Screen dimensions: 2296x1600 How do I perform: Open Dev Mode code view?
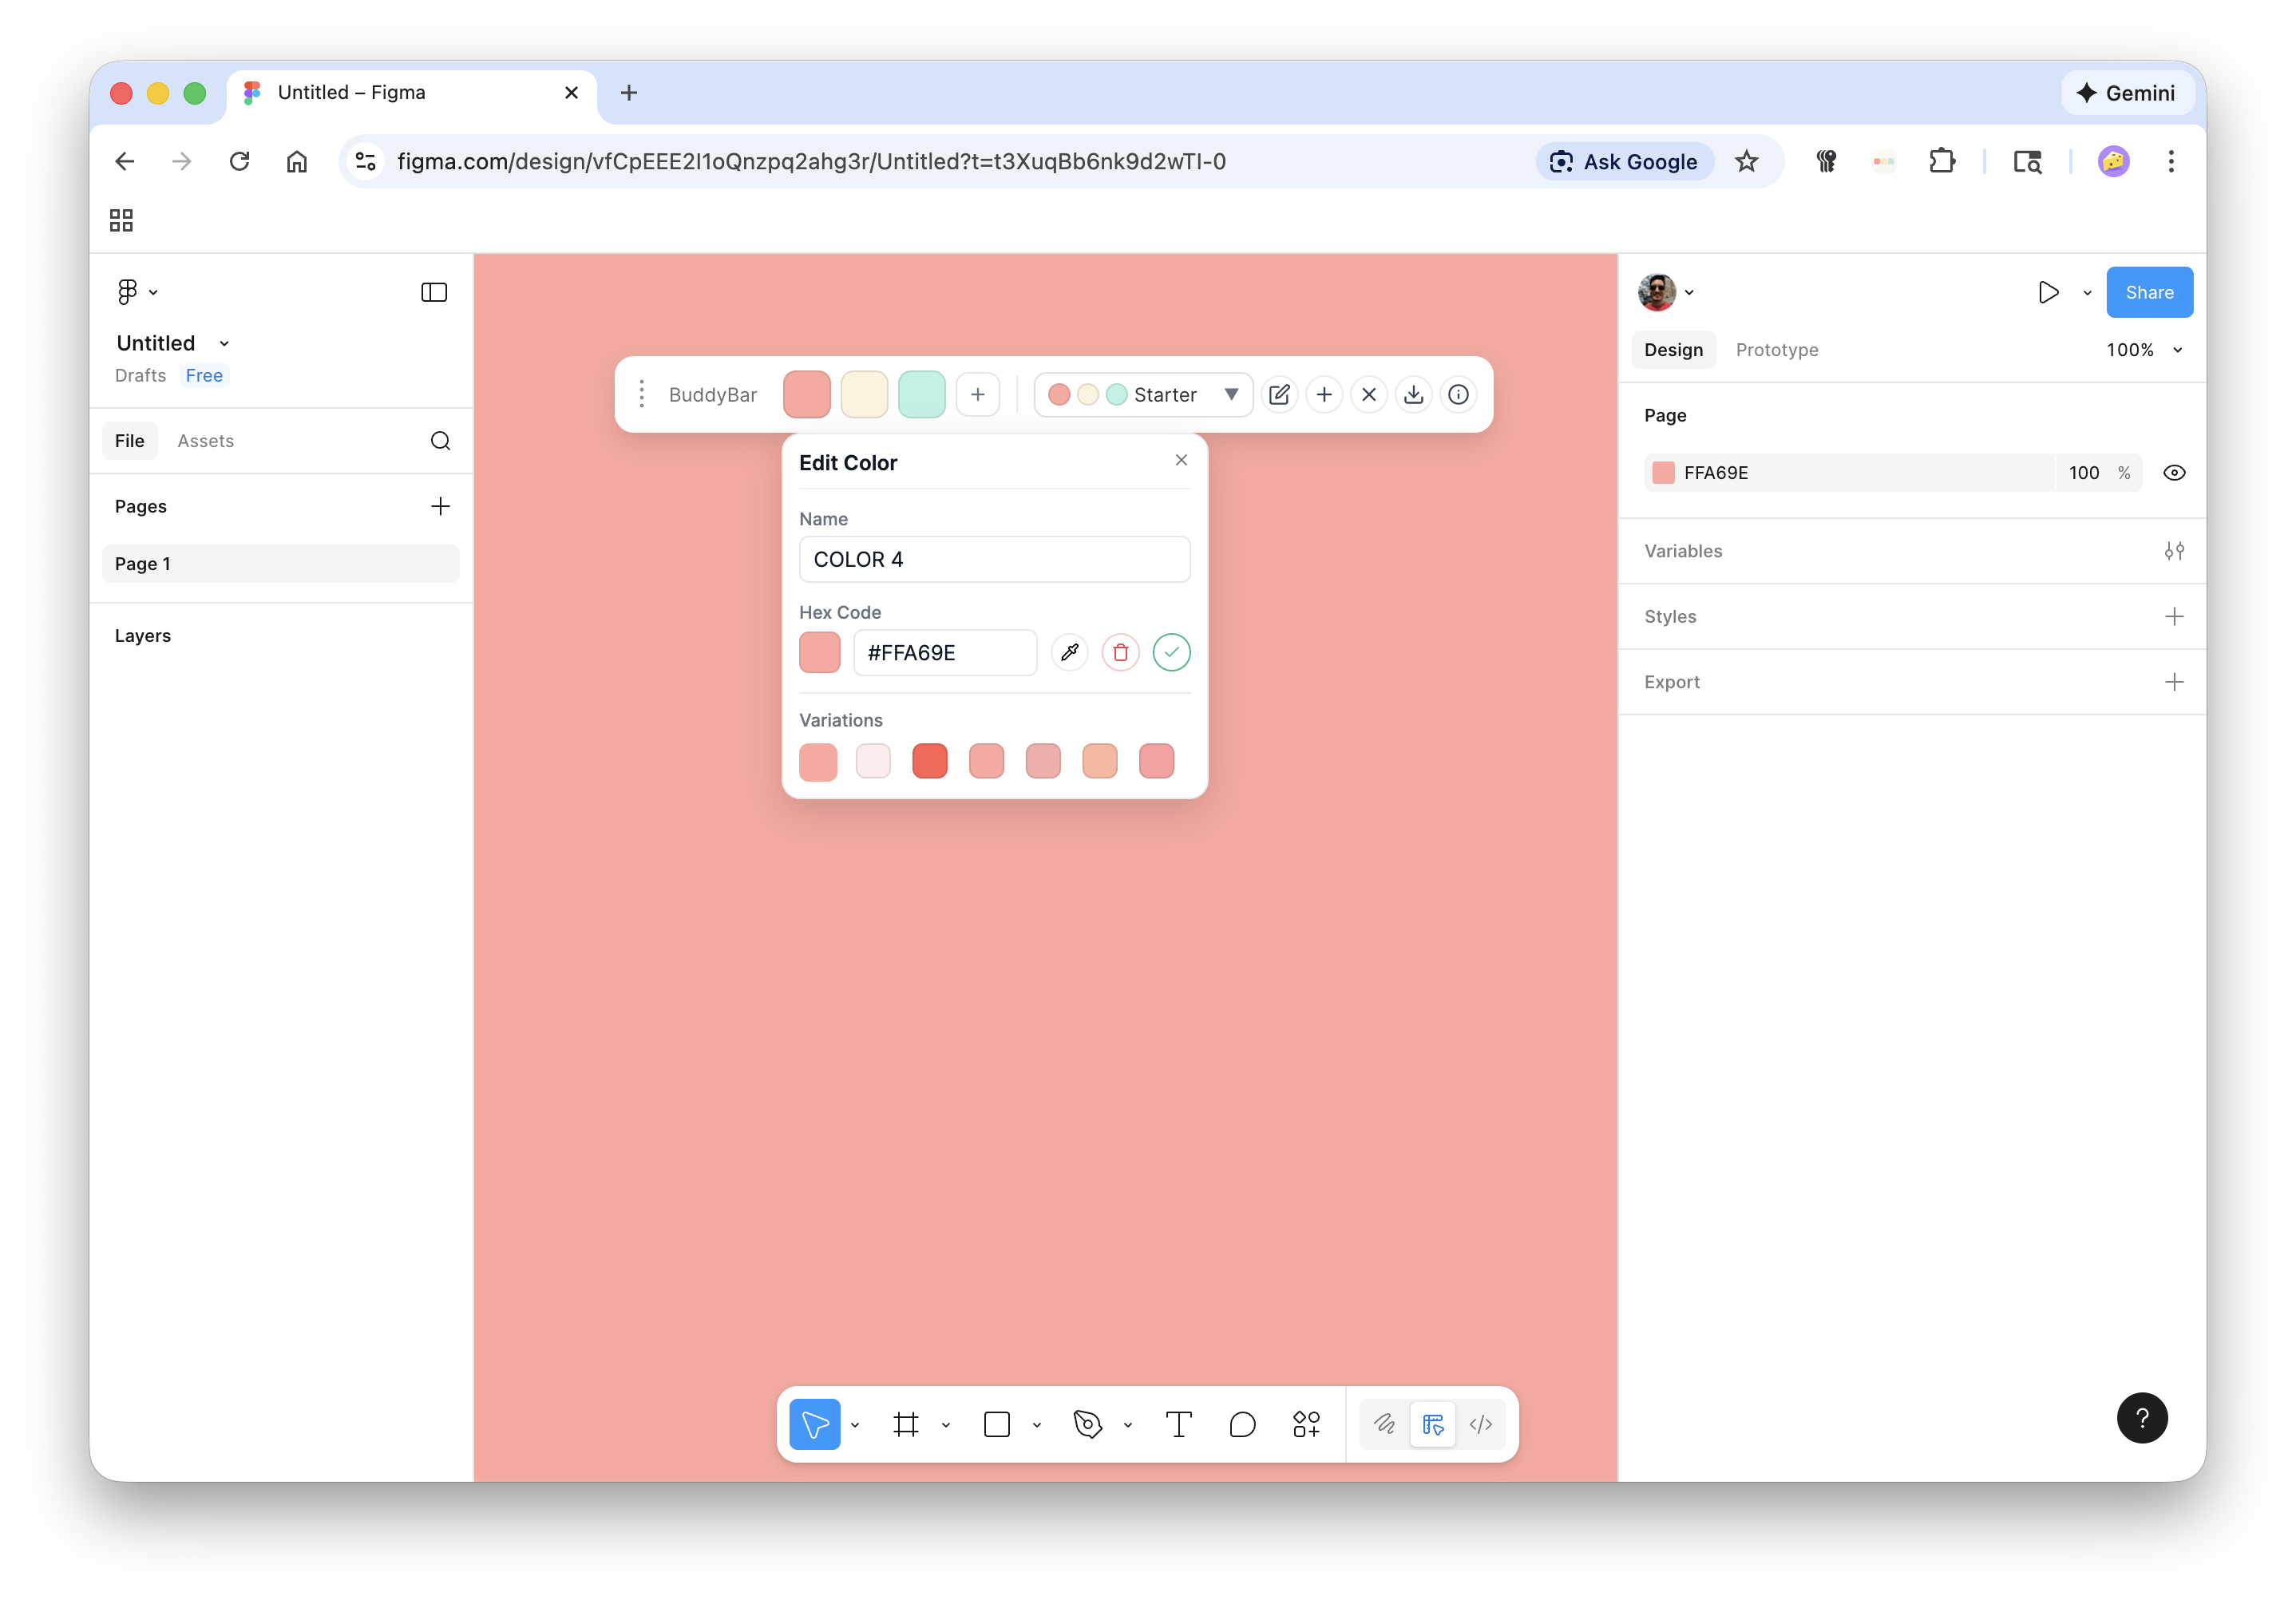[x=1481, y=1424]
